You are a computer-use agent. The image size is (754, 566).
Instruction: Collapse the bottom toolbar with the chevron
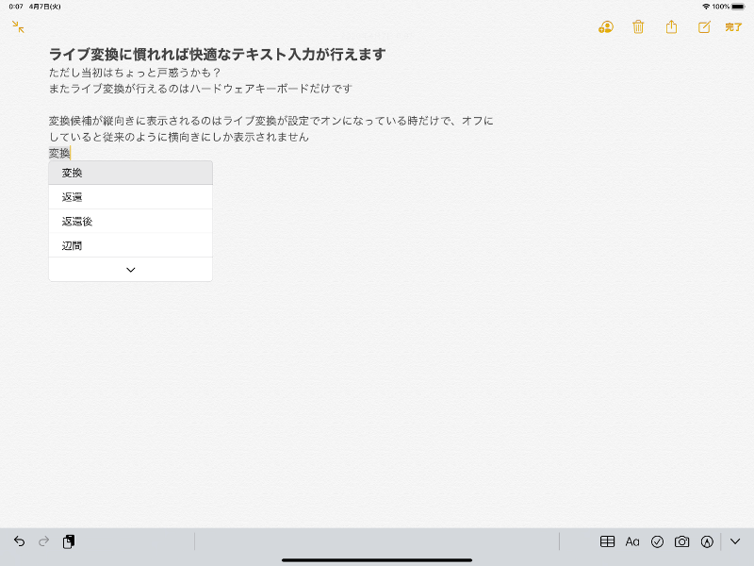point(733,541)
